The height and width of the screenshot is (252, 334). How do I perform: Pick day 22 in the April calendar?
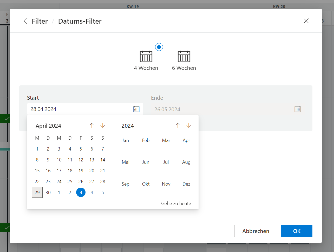pyautogui.click(x=37, y=182)
